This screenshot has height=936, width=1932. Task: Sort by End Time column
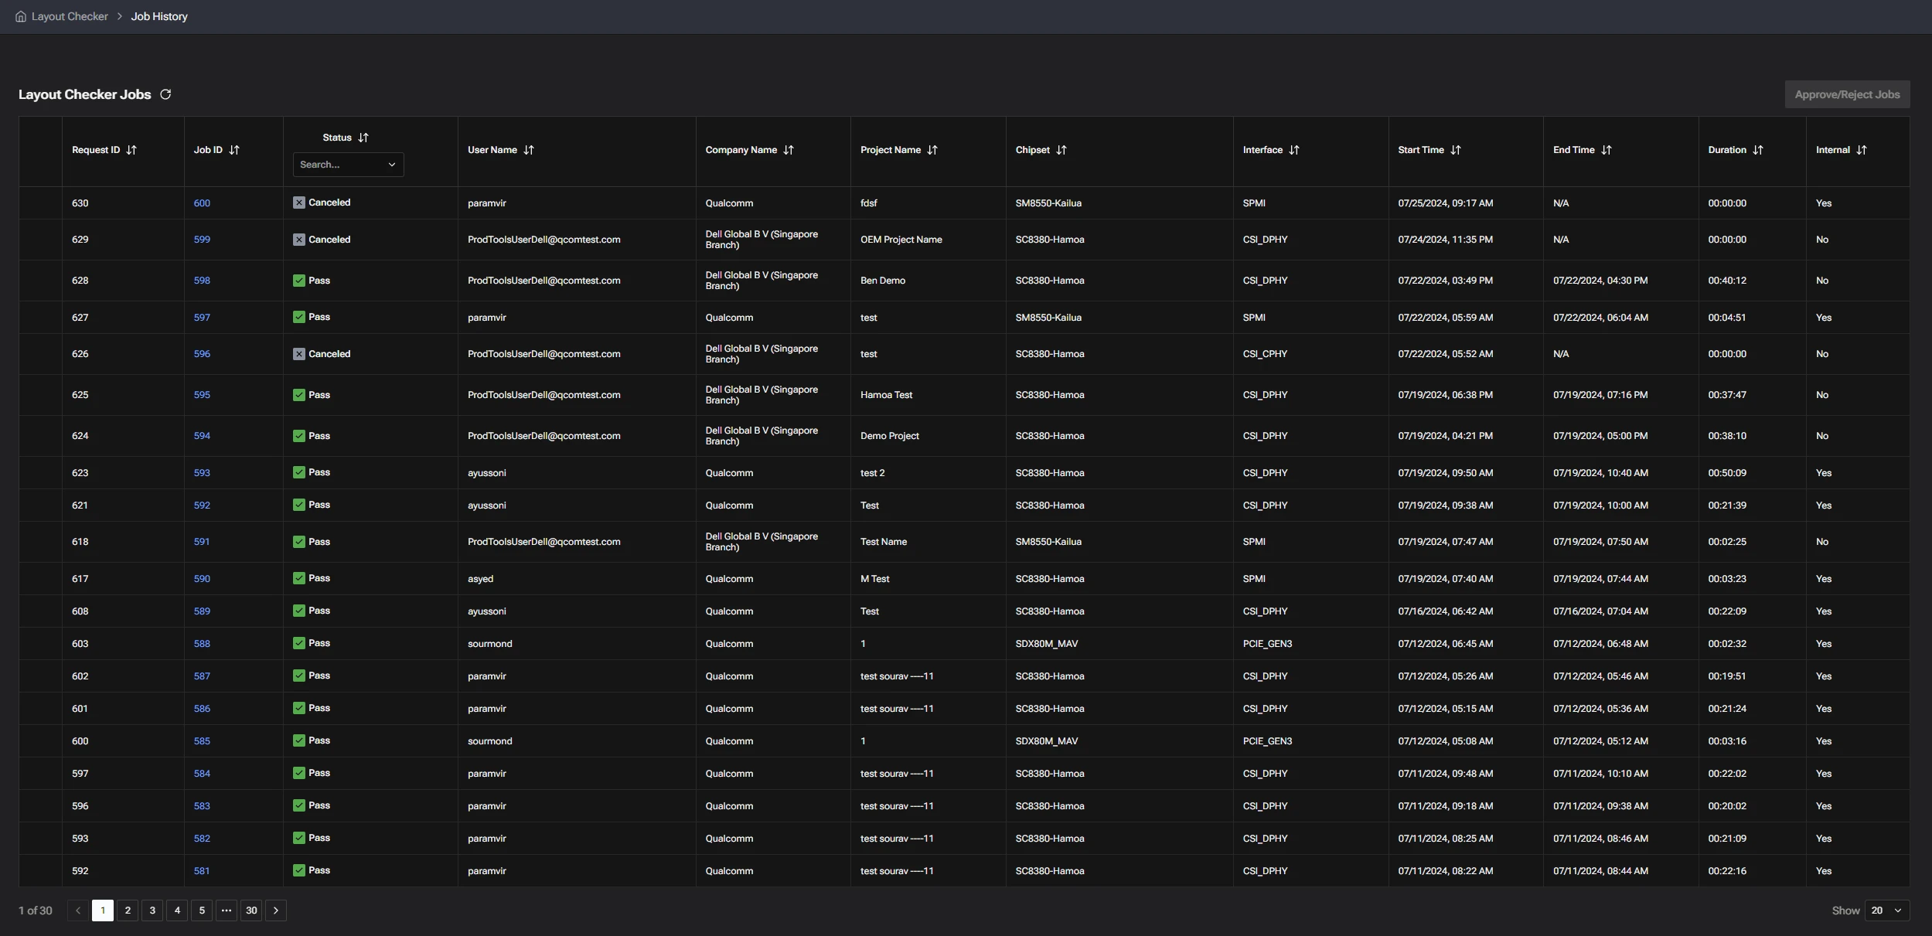click(x=1607, y=150)
